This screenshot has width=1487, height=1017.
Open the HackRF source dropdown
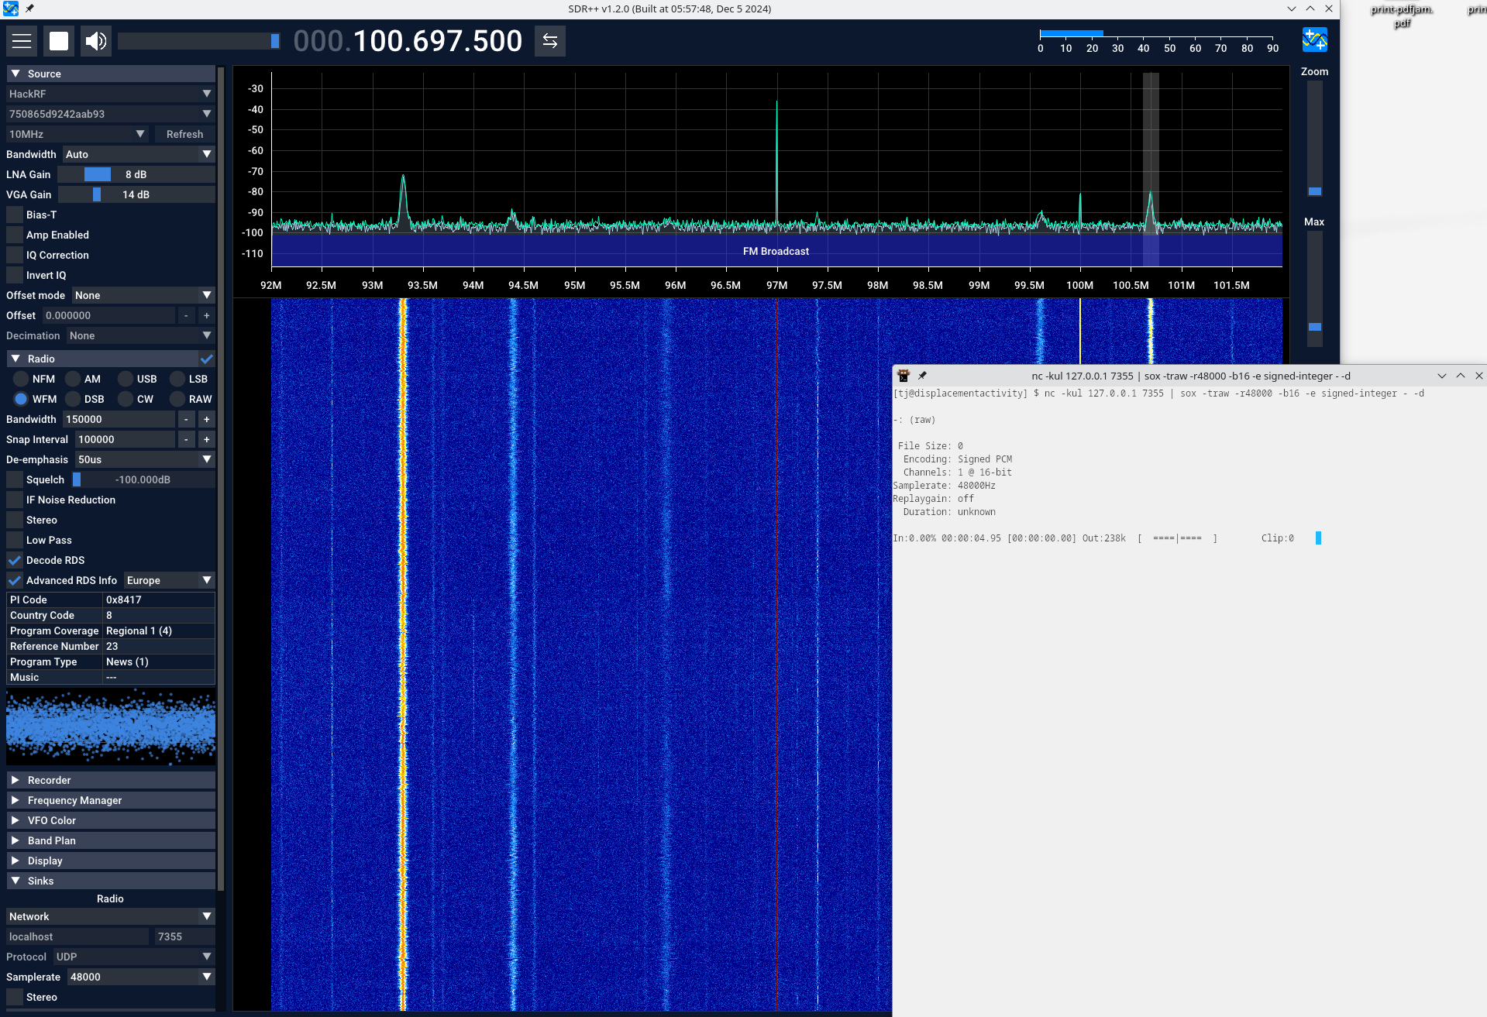pyautogui.click(x=110, y=94)
